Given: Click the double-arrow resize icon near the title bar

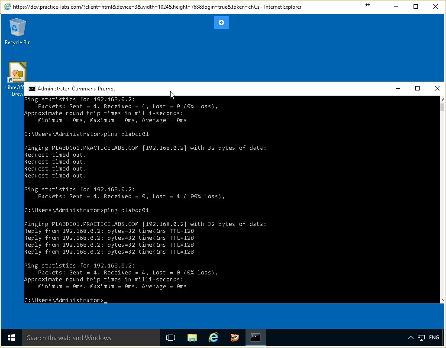Looking at the screenshot, I should point(368,5).
